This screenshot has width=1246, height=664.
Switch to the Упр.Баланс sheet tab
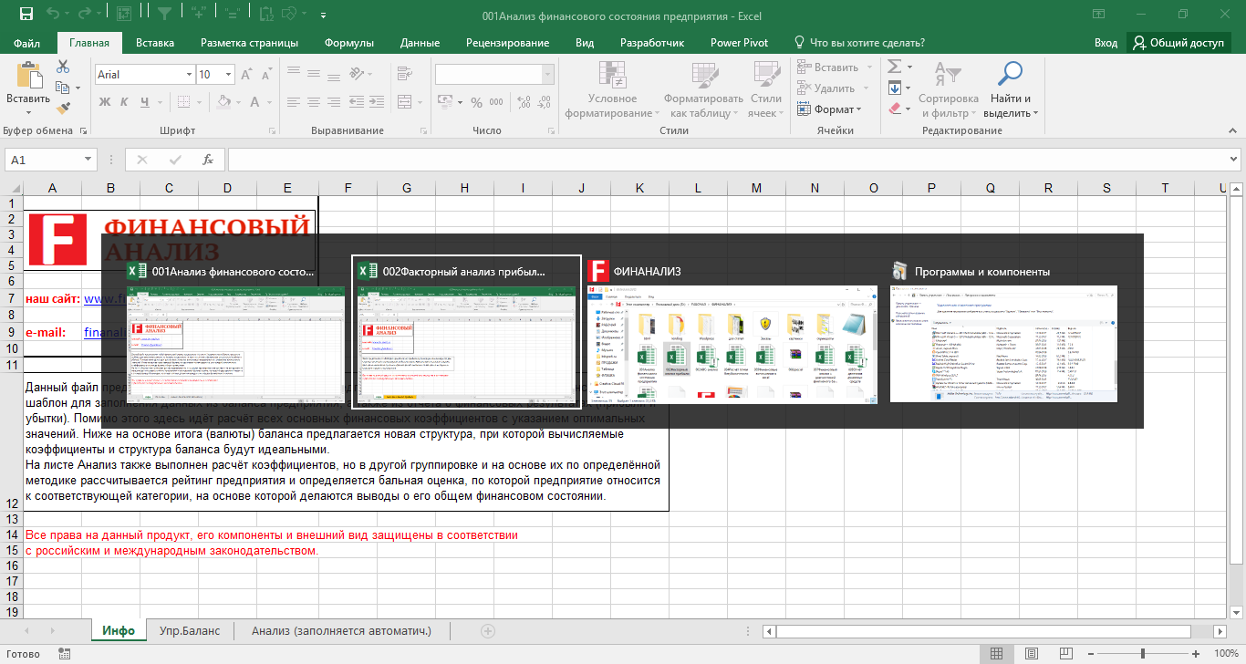(x=190, y=630)
